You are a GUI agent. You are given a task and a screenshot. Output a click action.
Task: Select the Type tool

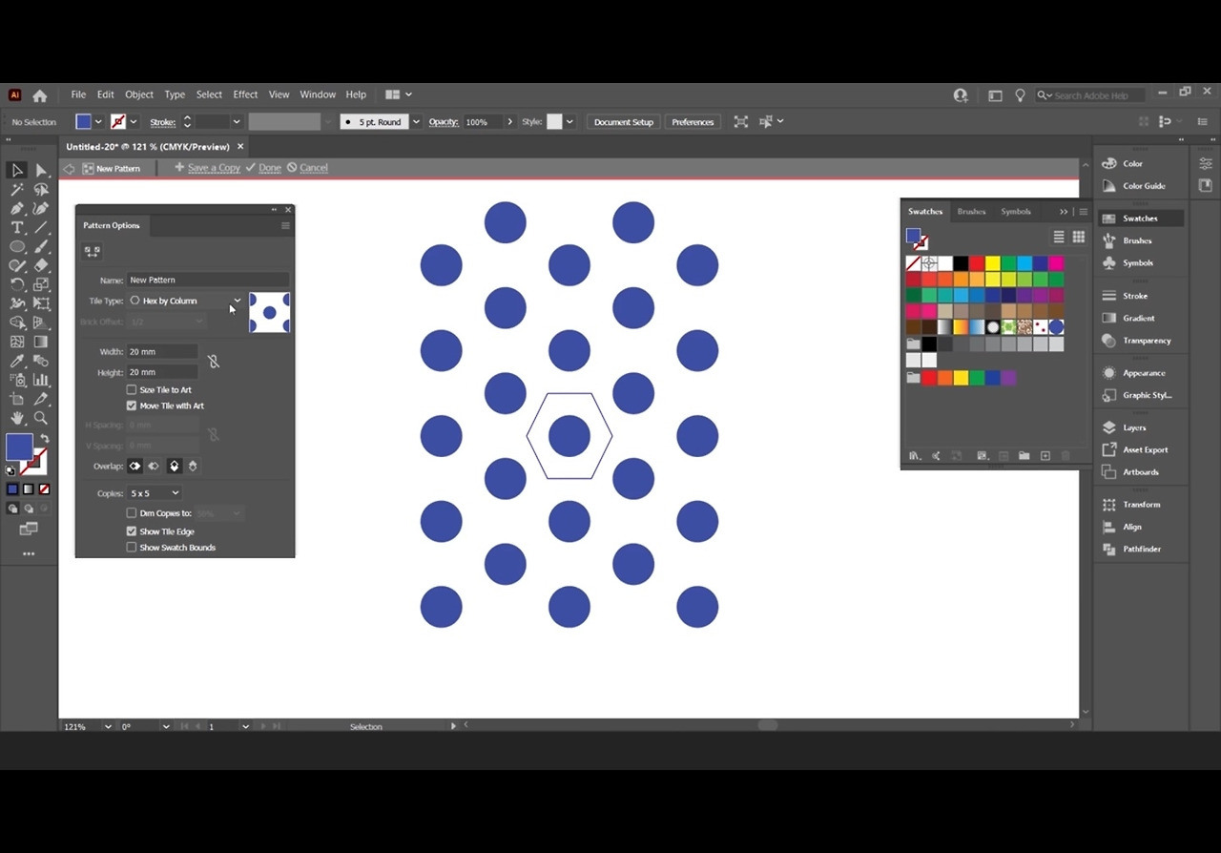point(17,227)
